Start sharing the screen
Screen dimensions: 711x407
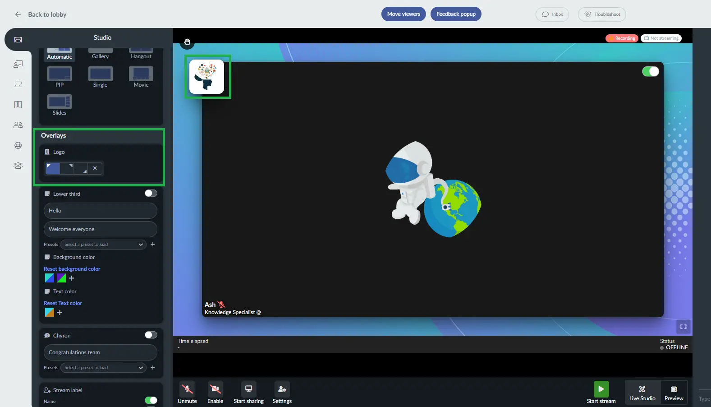pyautogui.click(x=248, y=393)
